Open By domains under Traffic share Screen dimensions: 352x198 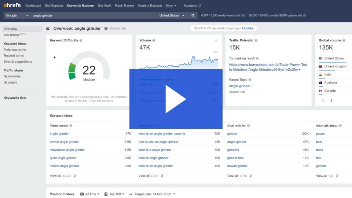[x=12, y=76]
